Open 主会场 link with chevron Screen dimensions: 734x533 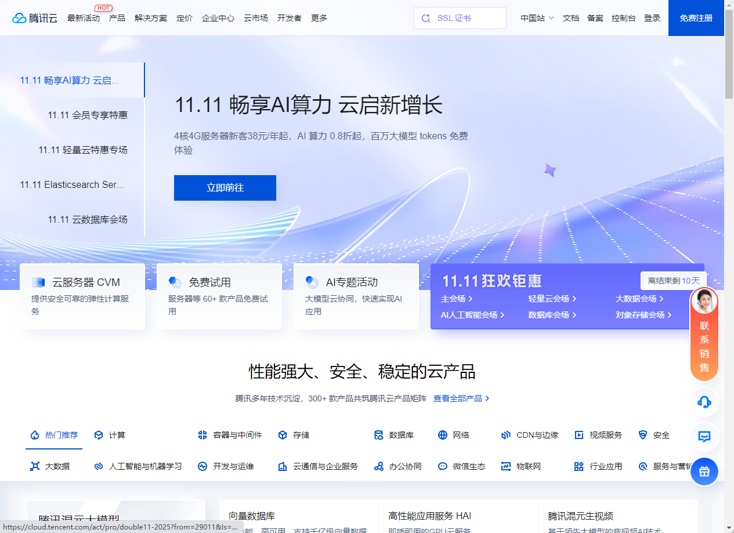(457, 299)
